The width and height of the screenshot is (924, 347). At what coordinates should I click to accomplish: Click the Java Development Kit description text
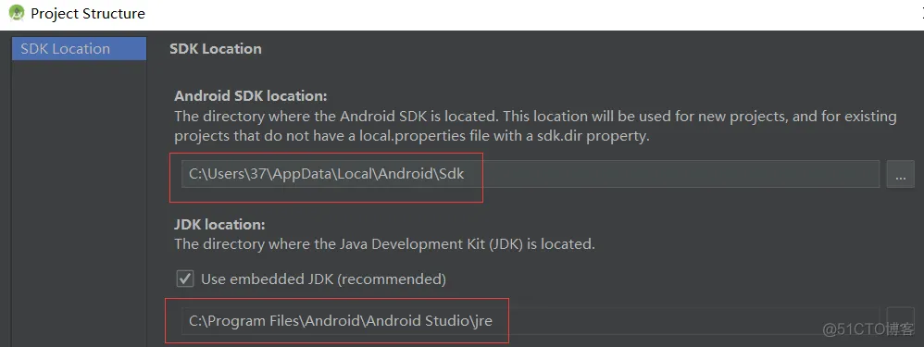point(384,244)
